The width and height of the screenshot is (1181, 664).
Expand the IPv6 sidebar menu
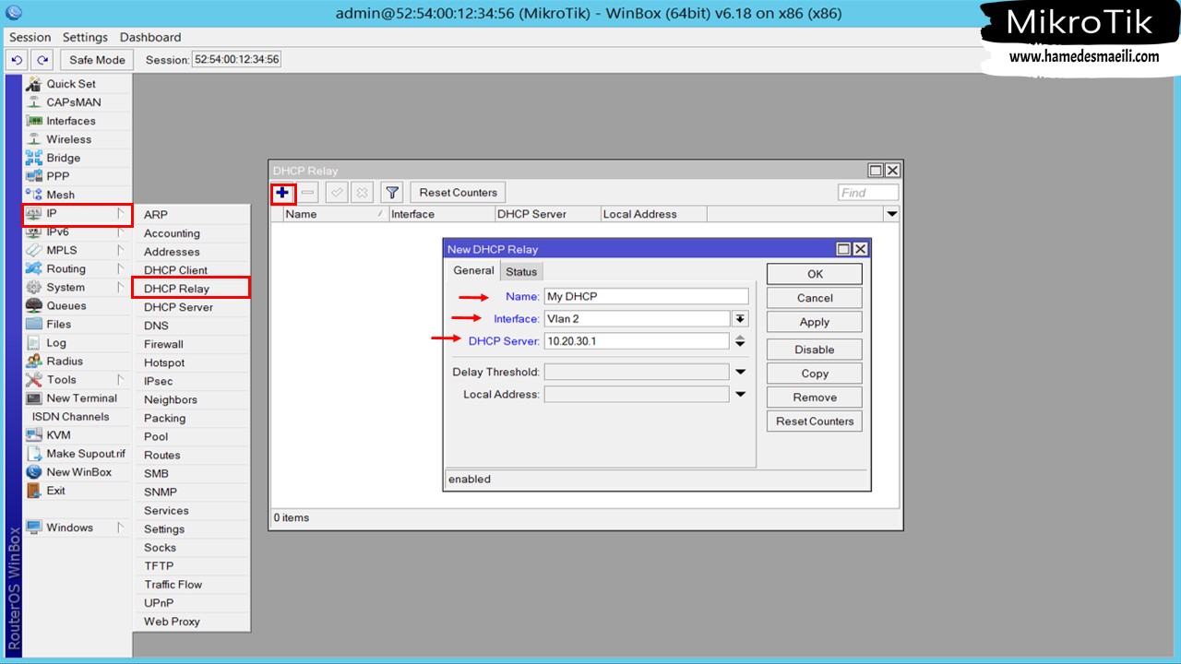click(x=78, y=231)
